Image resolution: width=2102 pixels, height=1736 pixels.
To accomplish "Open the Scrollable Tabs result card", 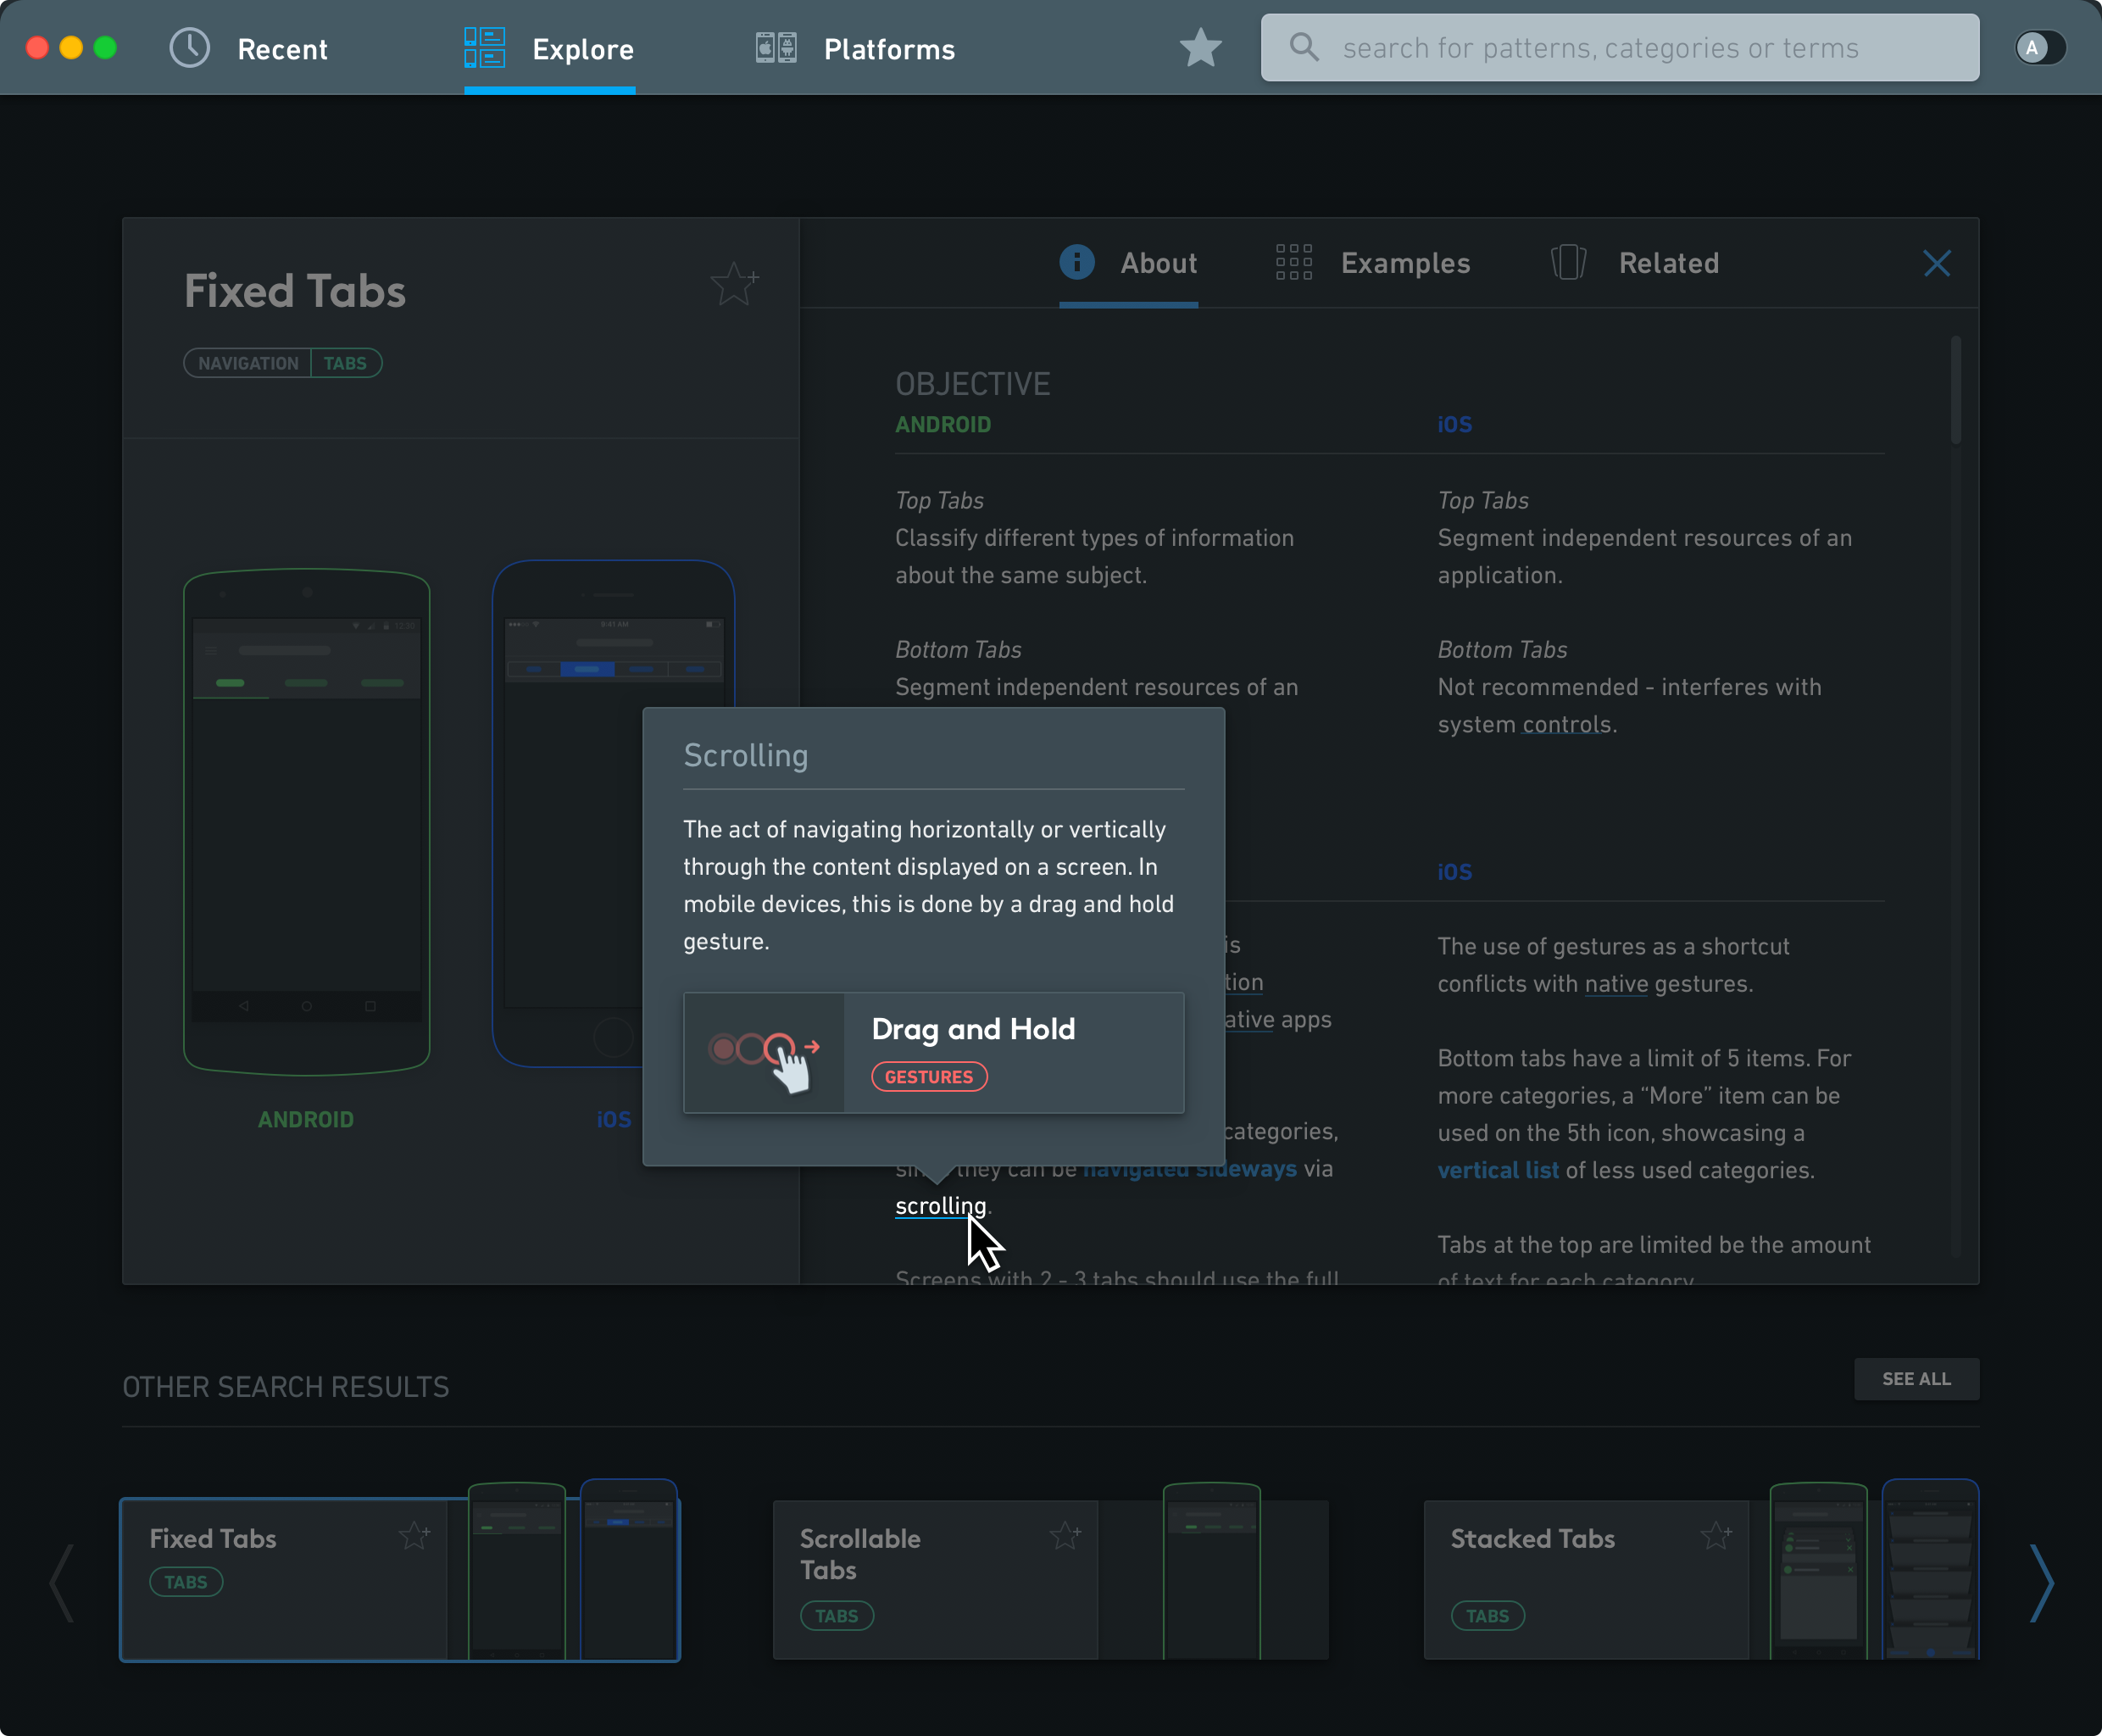I will (1051, 1579).
